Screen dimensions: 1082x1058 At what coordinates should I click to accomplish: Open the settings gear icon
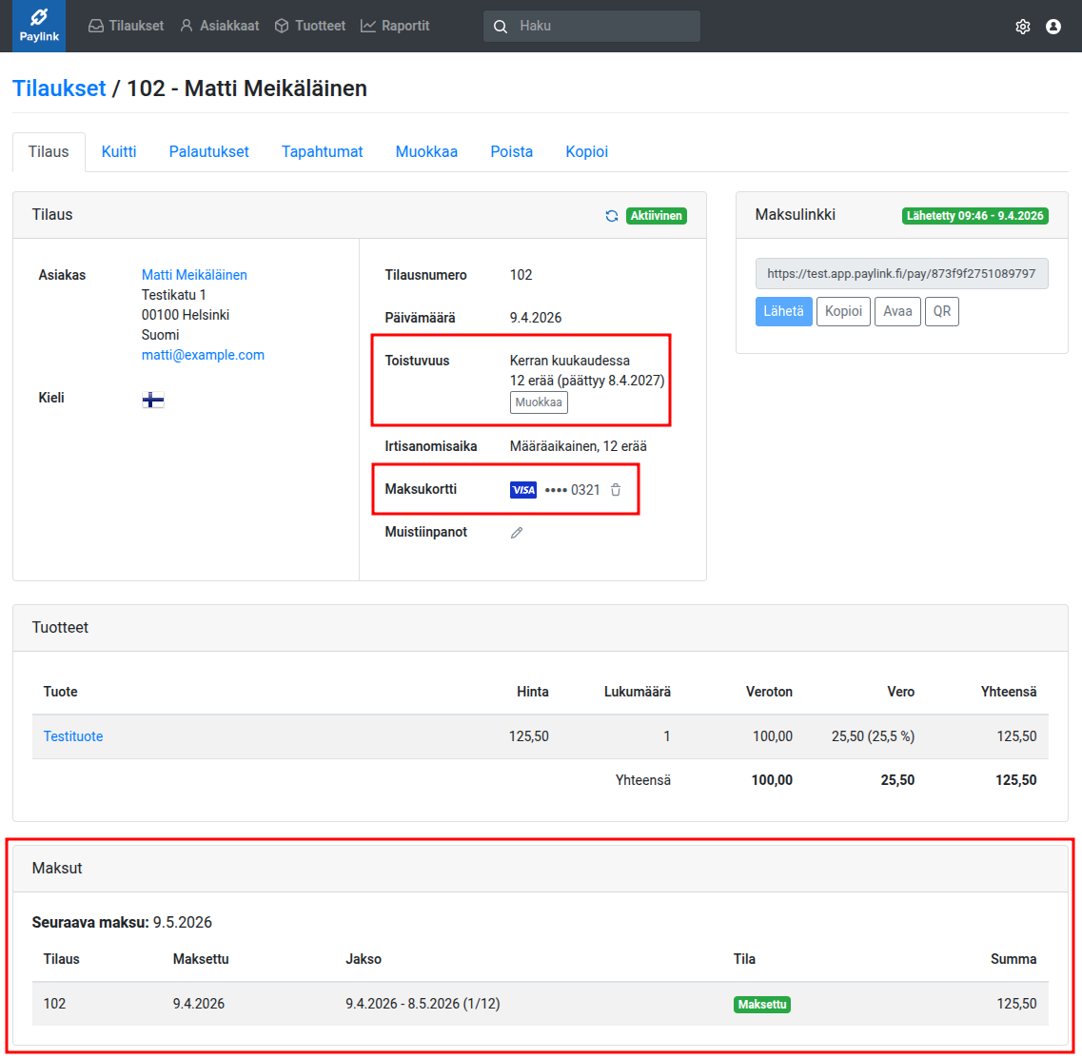tap(1023, 27)
